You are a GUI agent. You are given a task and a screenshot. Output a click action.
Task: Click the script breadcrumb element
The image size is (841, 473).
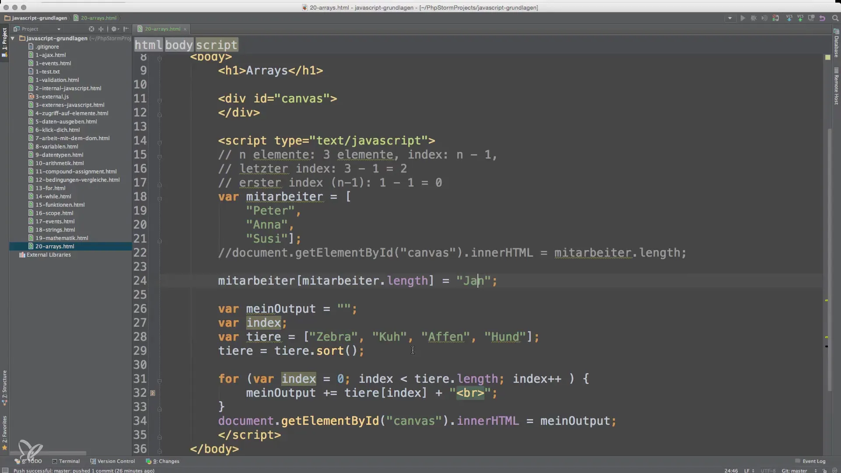click(x=216, y=45)
